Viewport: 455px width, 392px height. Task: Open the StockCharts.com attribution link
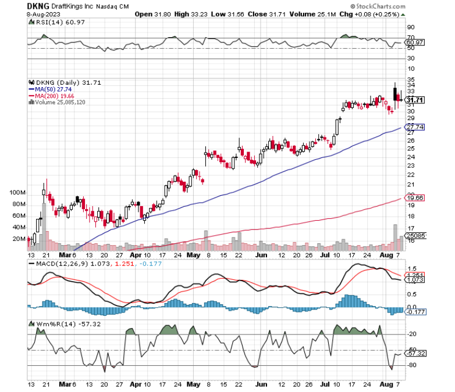pos(378,6)
